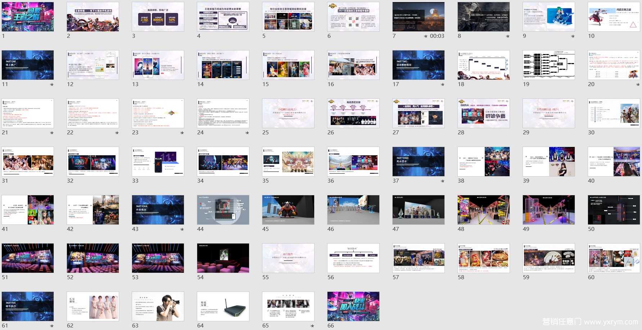Click the transition star icon under slide 61
Screen dimensions: 642x330
click(x=52, y=326)
